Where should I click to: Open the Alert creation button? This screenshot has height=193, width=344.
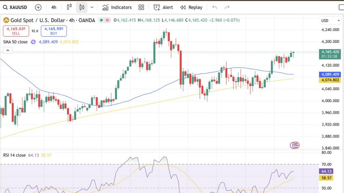click(x=163, y=7)
